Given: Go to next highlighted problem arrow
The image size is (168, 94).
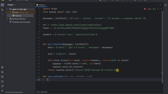Looking at the screenshot, I should pos(161,9).
